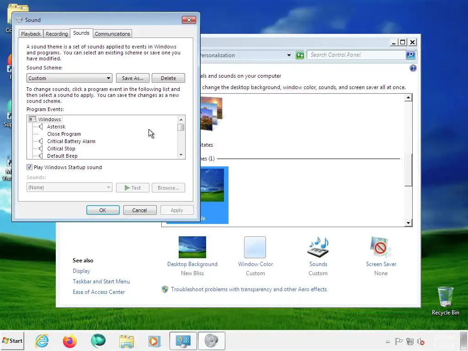This screenshot has height=351, width=468.
Task: Open the Recycle Bin desktop icon
Action: click(445, 301)
